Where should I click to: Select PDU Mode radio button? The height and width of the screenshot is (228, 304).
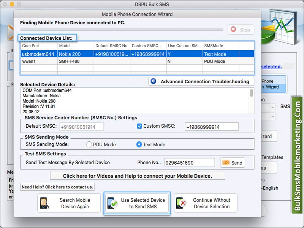tap(89, 144)
